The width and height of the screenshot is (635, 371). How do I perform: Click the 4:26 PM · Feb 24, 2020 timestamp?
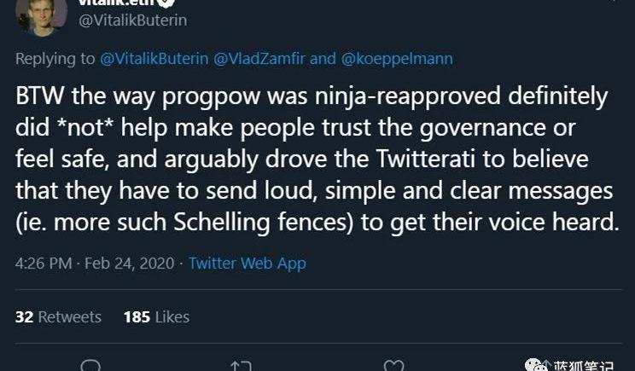point(93,264)
